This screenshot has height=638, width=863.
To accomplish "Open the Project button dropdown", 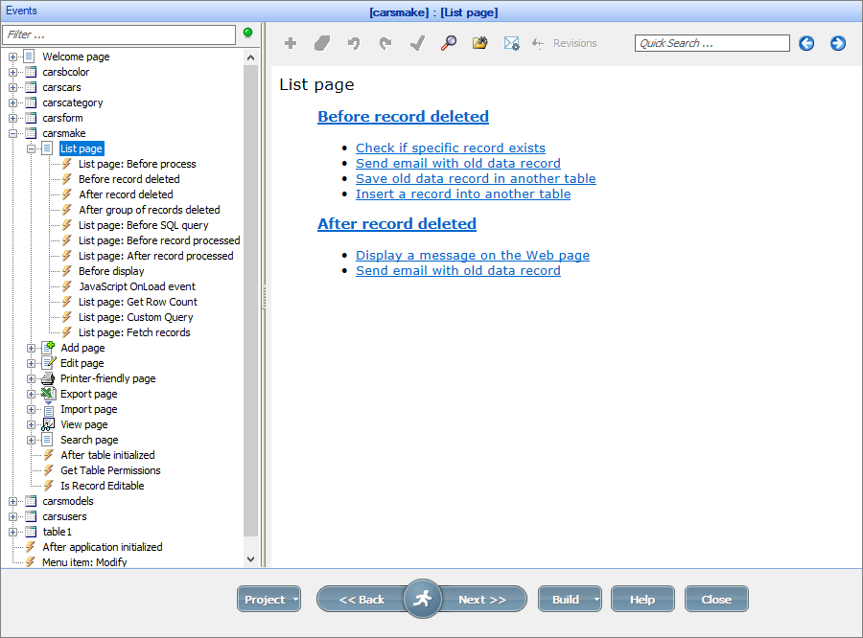I will 294,600.
